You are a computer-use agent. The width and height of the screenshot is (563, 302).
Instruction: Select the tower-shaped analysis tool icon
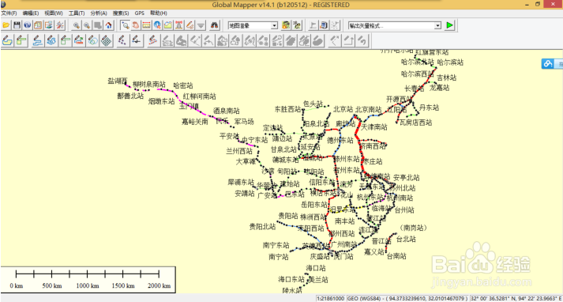(x=178, y=25)
